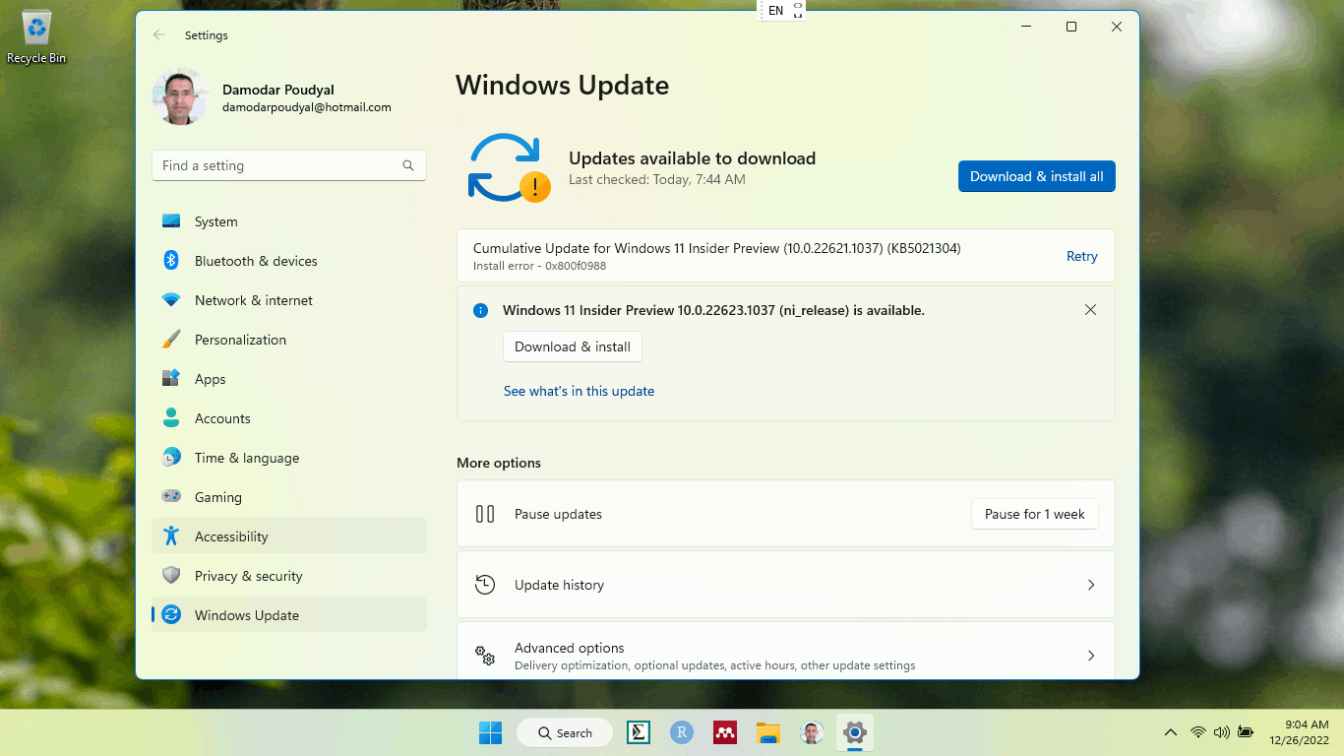
Task: Click the user photo app in taskbar
Action: point(812,732)
